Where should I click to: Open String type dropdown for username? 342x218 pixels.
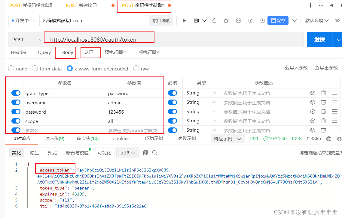coord(201,102)
